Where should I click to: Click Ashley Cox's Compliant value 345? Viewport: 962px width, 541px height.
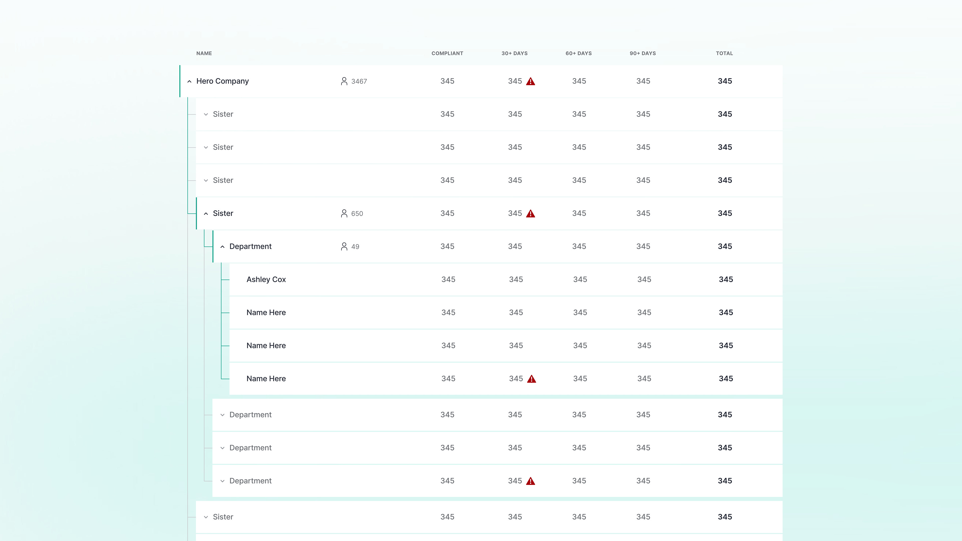click(x=448, y=279)
